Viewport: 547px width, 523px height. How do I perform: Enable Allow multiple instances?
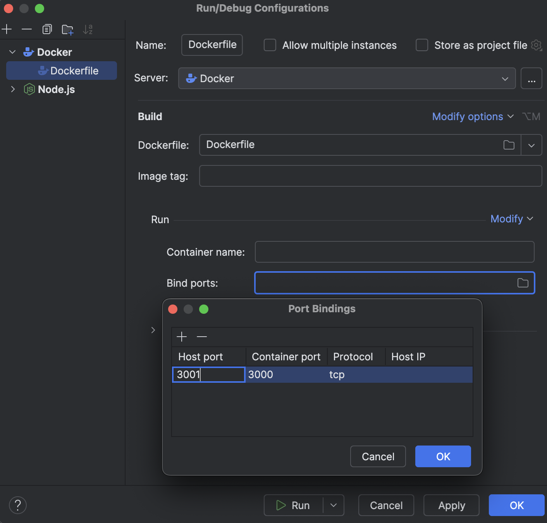270,45
